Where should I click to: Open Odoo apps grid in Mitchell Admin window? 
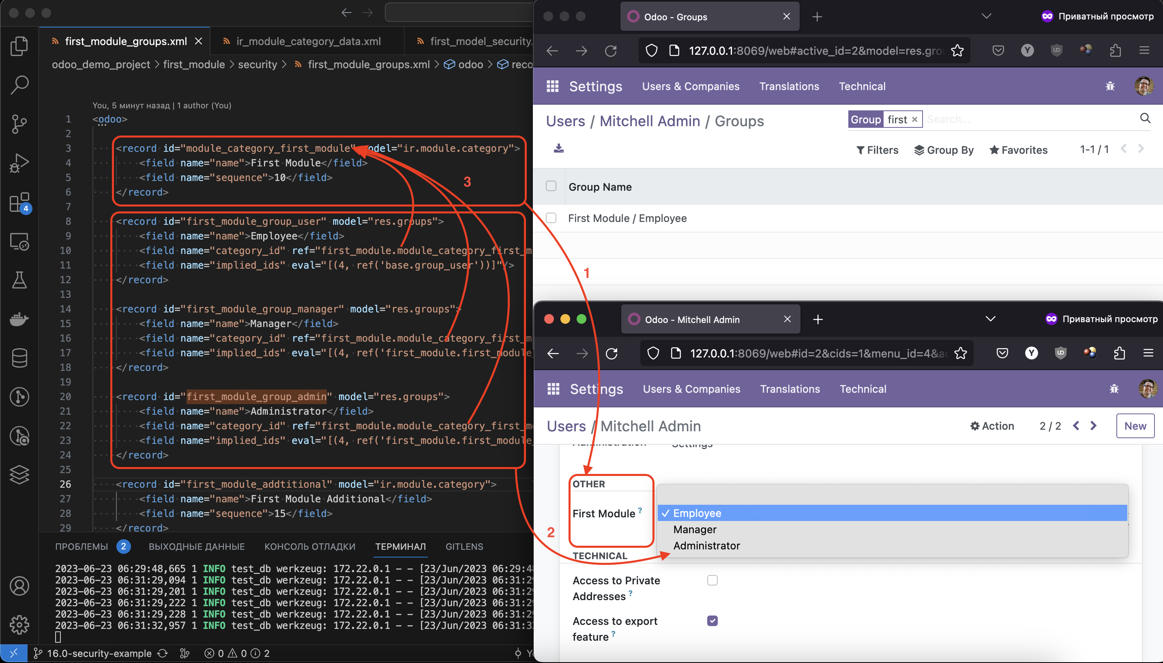coord(553,389)
